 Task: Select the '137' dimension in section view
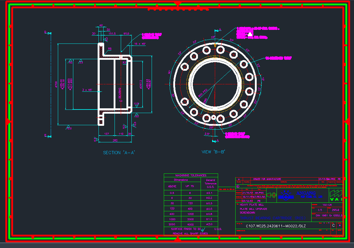107,134
